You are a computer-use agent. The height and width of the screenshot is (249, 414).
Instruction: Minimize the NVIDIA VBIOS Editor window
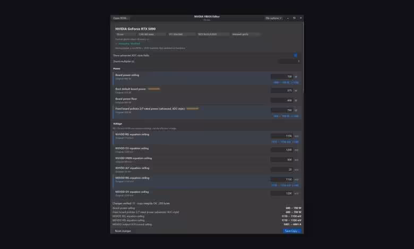[x=288, y=18]
